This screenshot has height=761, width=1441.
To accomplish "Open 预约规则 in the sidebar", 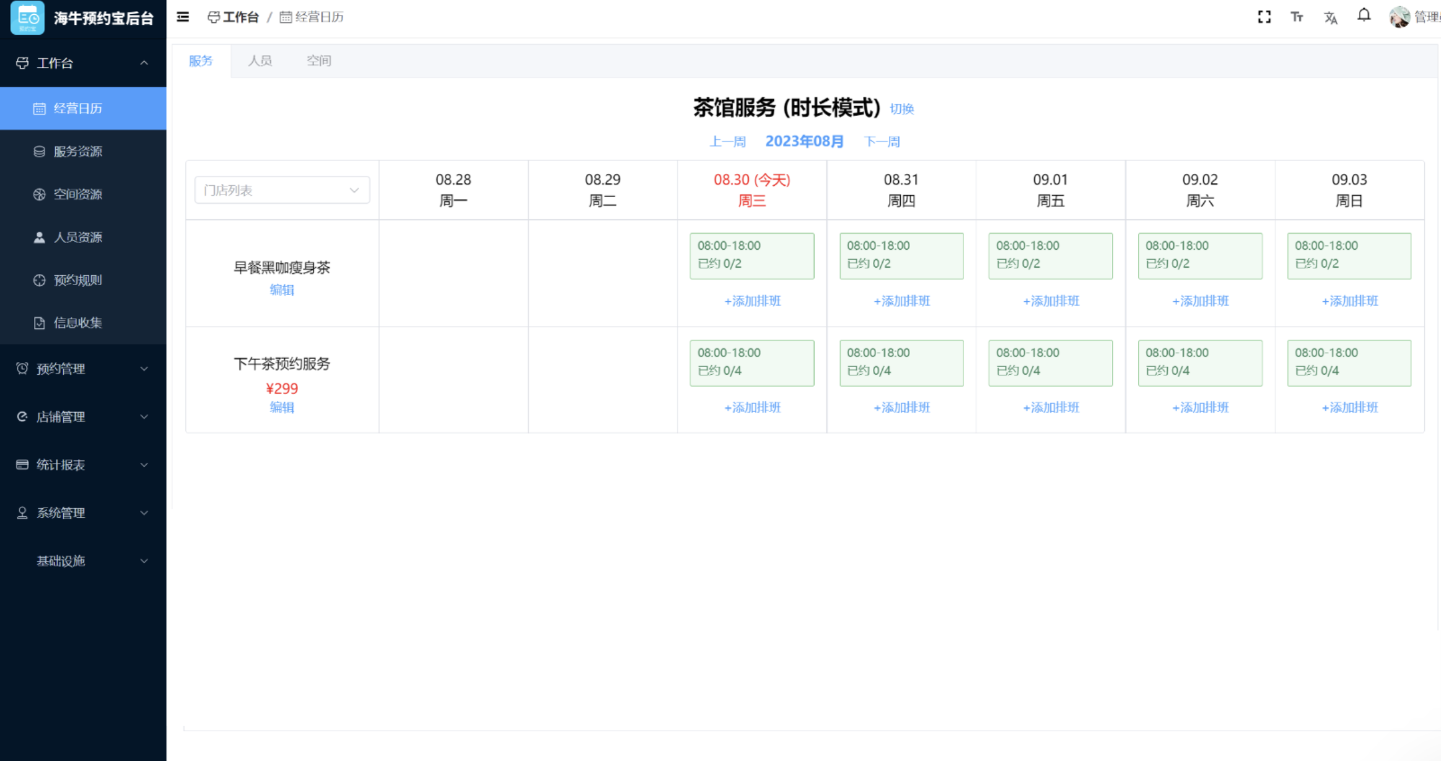I will [77, 280].
